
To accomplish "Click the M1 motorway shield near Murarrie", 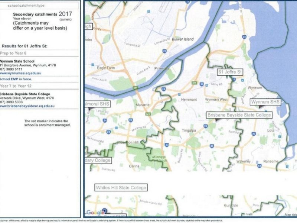I will tap(148, 114).
